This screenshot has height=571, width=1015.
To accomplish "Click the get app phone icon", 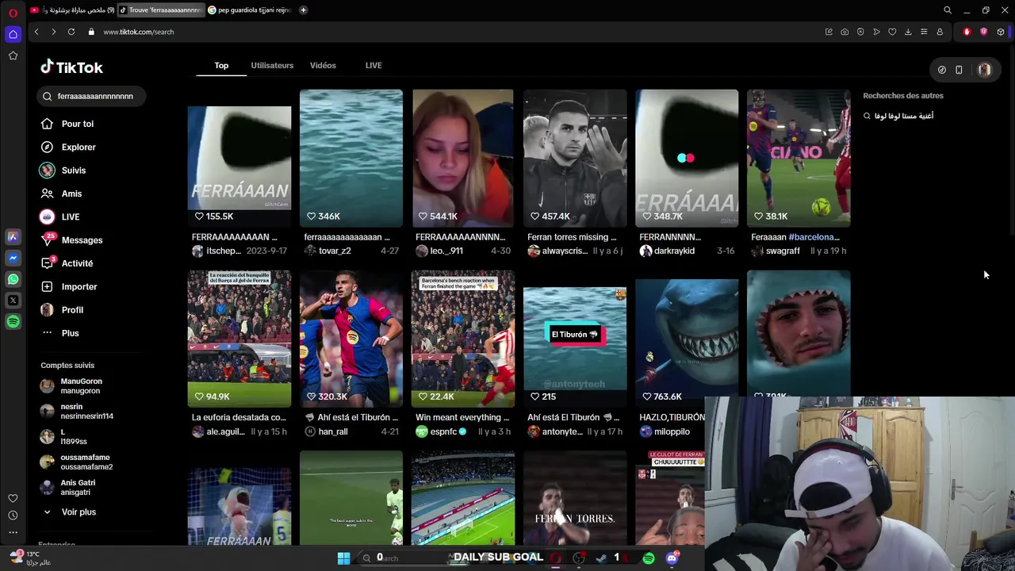I will pos(959,70).
